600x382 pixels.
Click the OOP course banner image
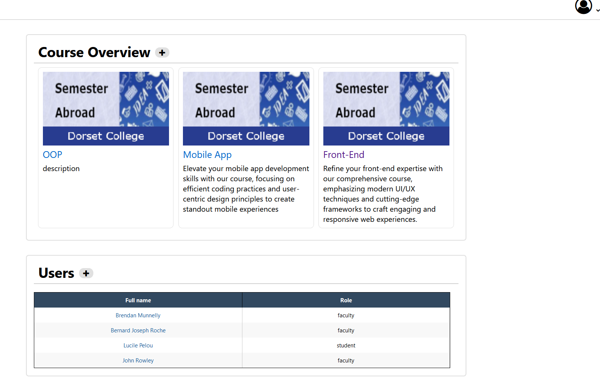(x=106, y=109)
